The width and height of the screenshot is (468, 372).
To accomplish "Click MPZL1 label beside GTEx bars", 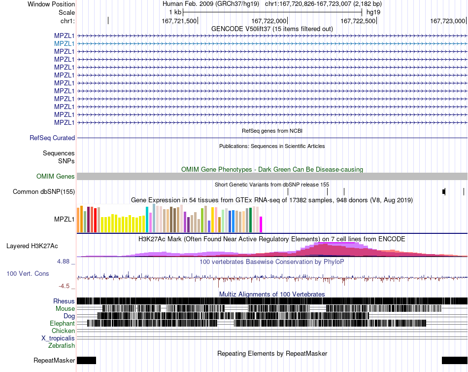I will [64, 219].
